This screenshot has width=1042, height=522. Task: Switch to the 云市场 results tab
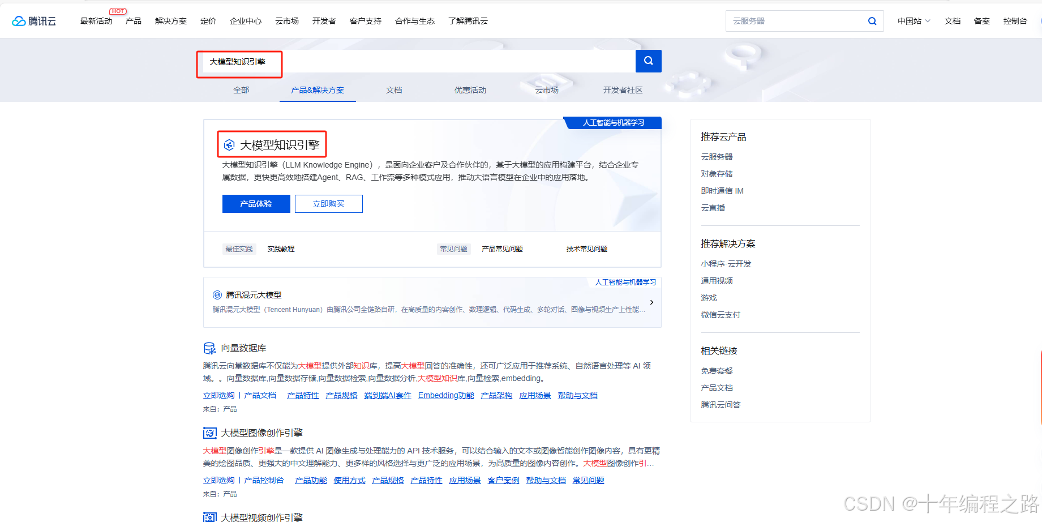(x=547, y=90)
